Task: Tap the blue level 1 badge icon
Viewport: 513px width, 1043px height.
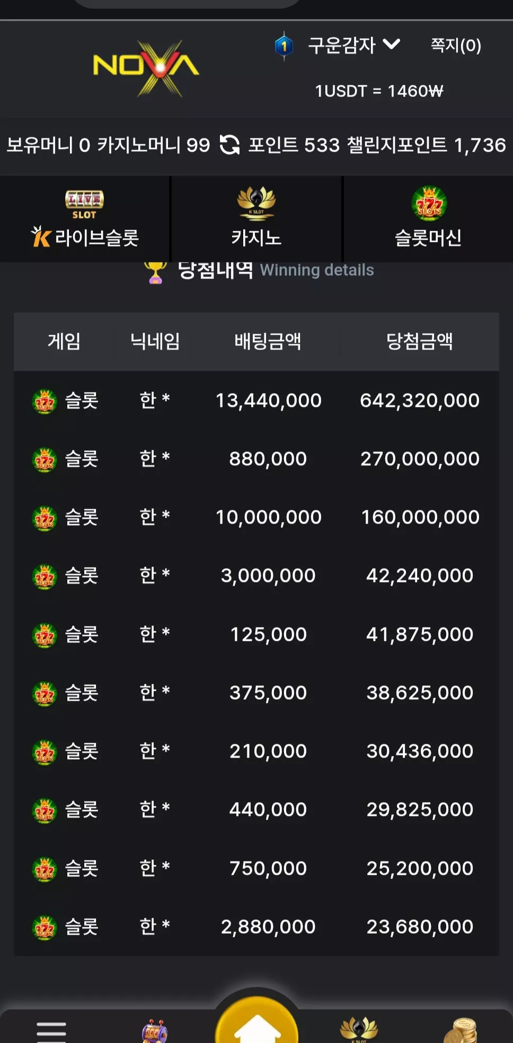Action: pos(284,46)
